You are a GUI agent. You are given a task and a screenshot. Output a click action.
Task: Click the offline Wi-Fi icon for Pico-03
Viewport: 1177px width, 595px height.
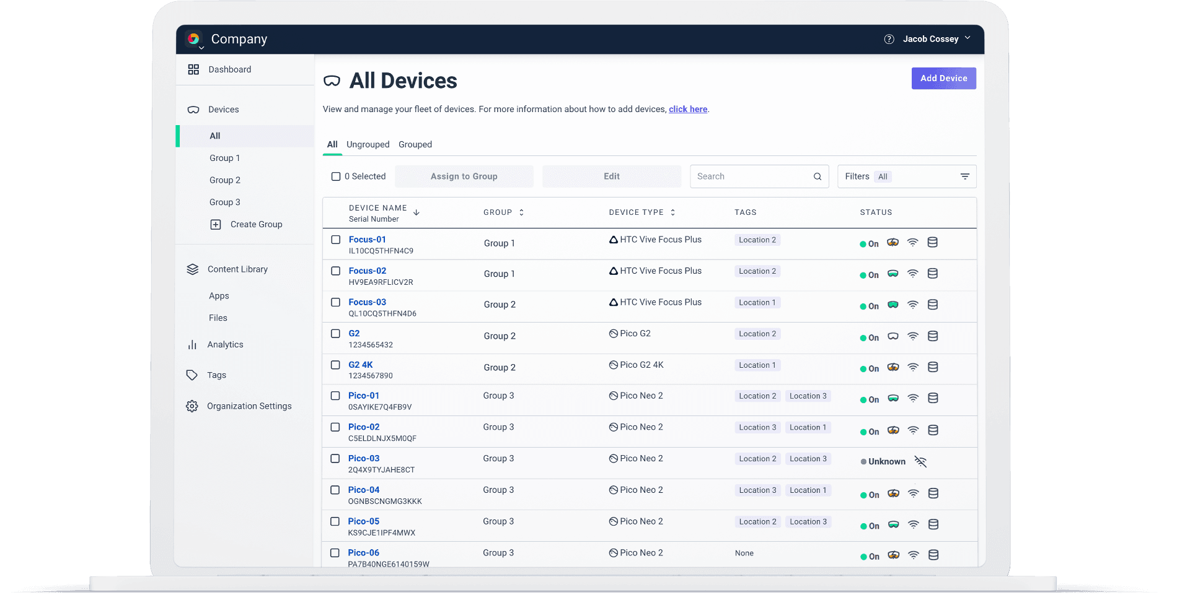920,462
